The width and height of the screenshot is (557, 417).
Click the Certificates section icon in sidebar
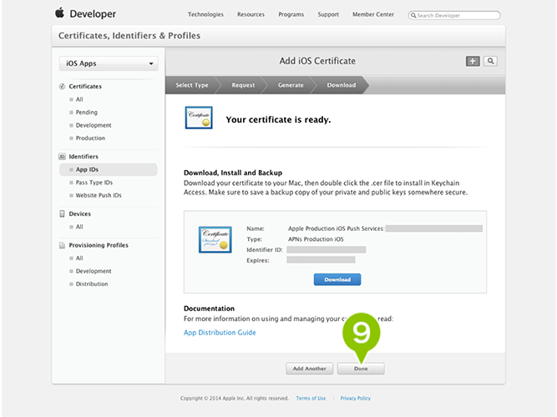62,86
